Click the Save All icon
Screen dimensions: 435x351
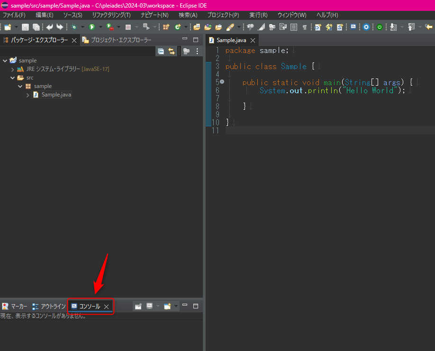(36, 27)
